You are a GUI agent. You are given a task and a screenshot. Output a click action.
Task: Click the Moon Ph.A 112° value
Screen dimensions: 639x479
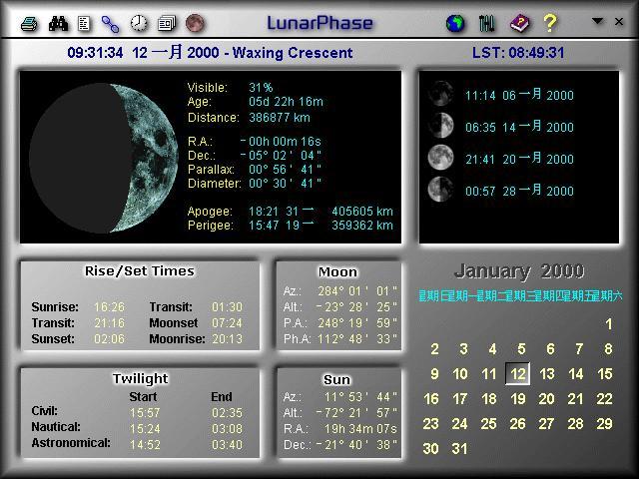357,339
